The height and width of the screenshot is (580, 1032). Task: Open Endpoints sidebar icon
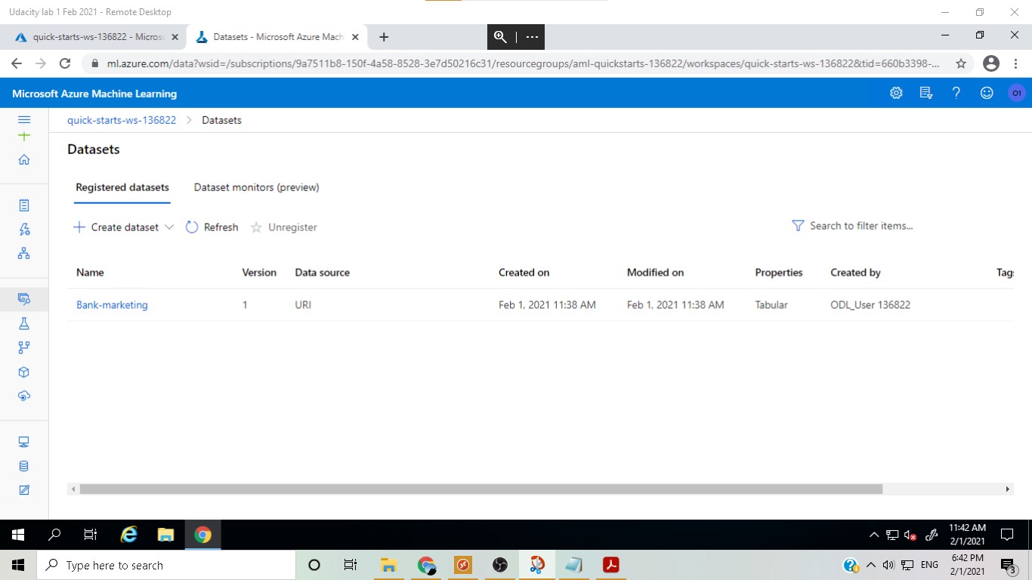tap(24, 396)
